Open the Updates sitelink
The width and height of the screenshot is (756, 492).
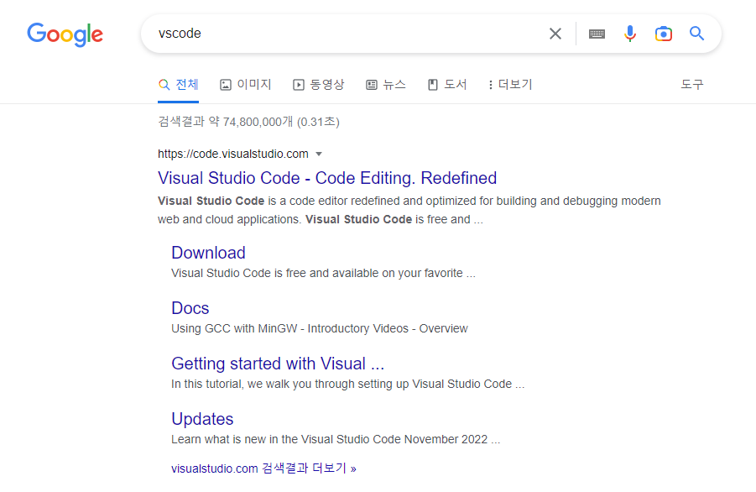(202, 419)
